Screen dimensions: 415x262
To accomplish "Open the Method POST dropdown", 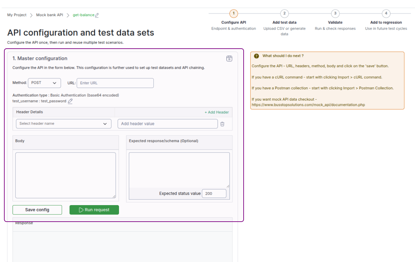I will click(44, 83).
